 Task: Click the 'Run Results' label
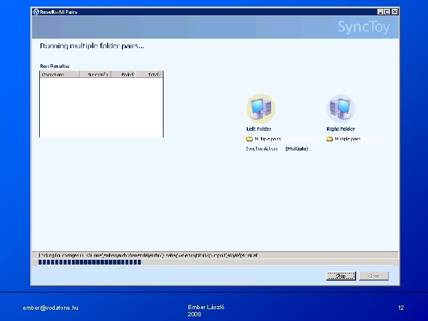54,66
